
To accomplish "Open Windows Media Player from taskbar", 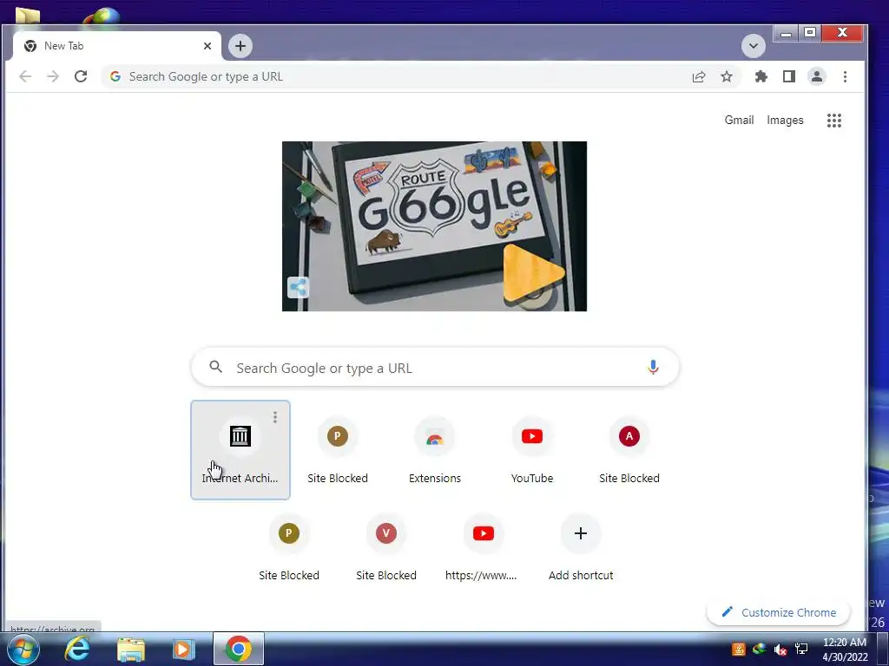I will 183,649.
